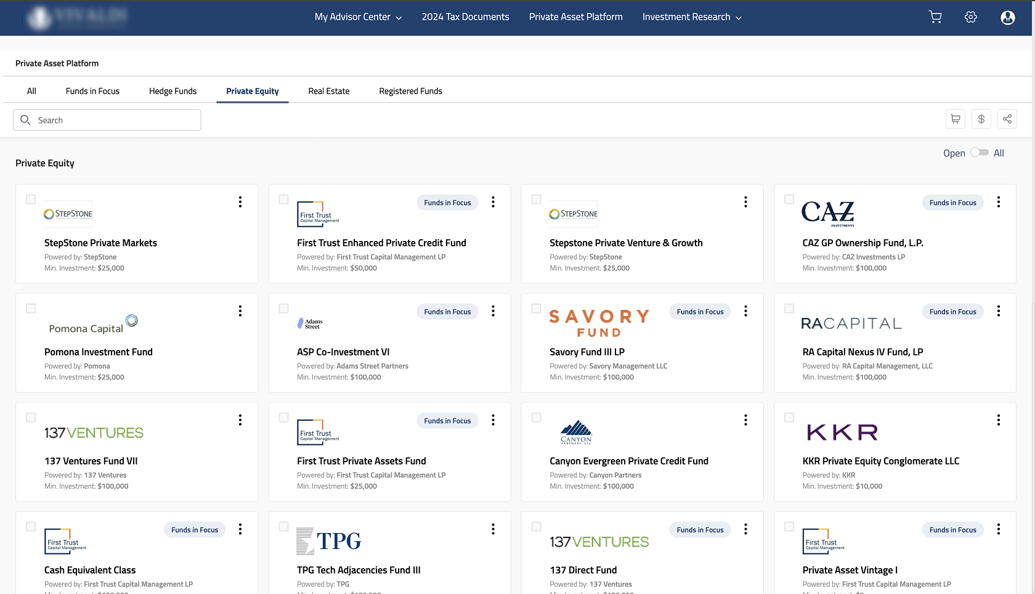Open options menu for 137 Direct Fund
This screenshot has height=594, width=1035.
coord(745,529)
